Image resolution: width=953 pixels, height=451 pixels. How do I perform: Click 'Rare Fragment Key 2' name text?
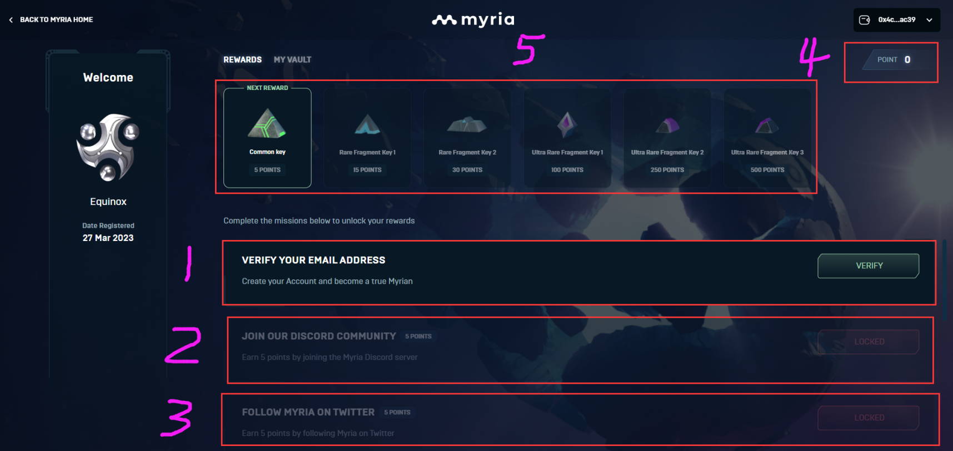coord(467,152)
